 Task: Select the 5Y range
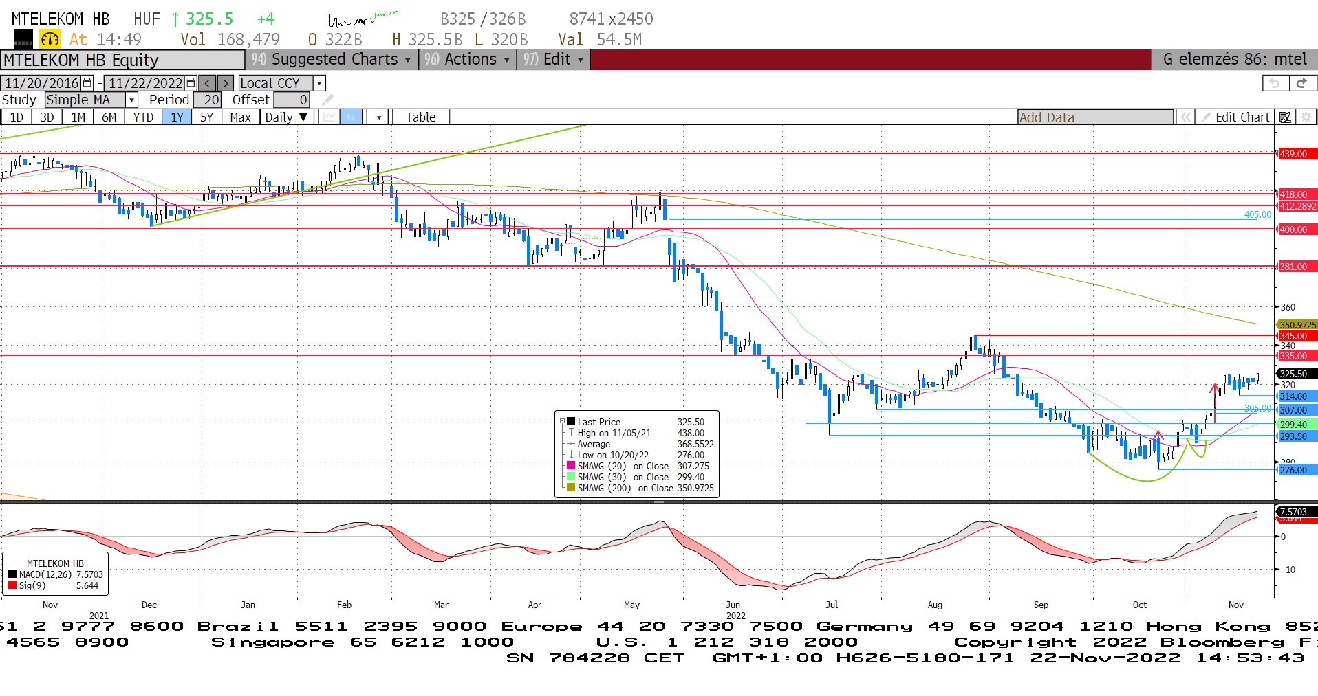click(206, 117)
